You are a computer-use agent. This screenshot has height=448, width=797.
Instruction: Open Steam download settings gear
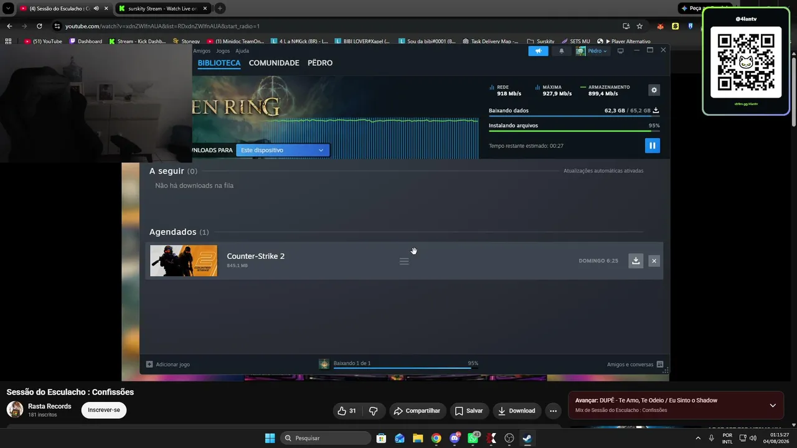tap(654, 90)
